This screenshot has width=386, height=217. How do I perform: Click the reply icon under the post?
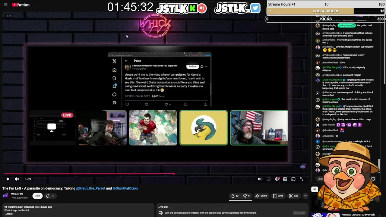click(127, 104)
